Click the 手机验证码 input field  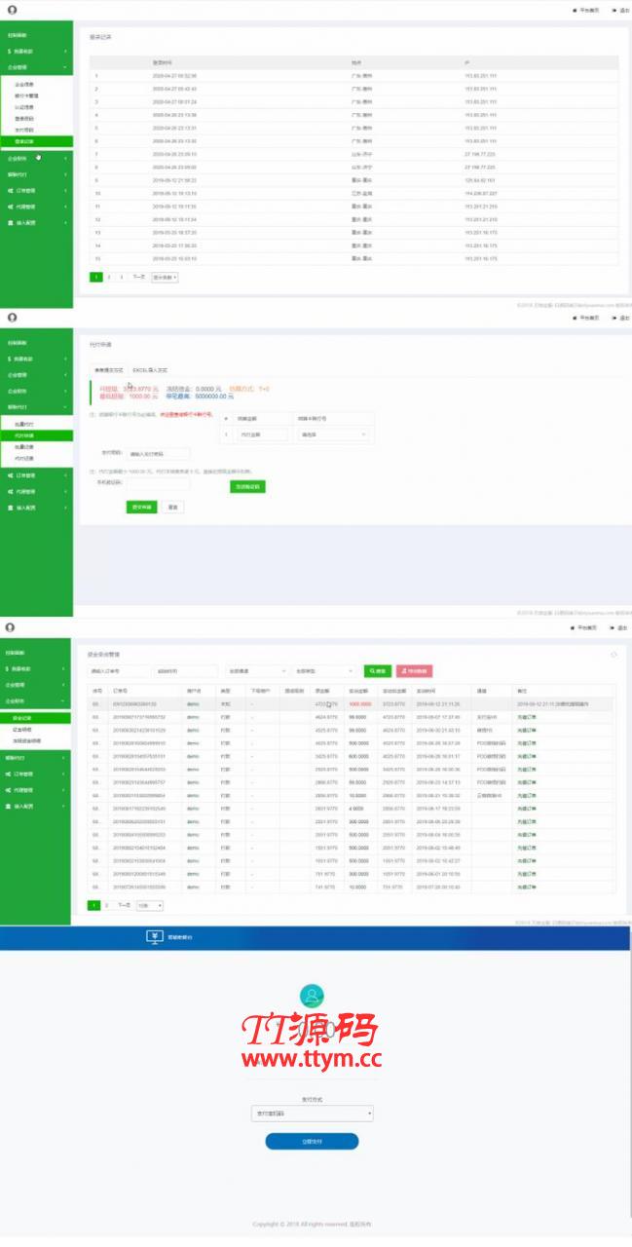[x=158, y=484]
